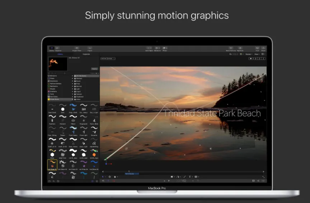Click the Replicate toolbar icon

[x=240, y=48]
